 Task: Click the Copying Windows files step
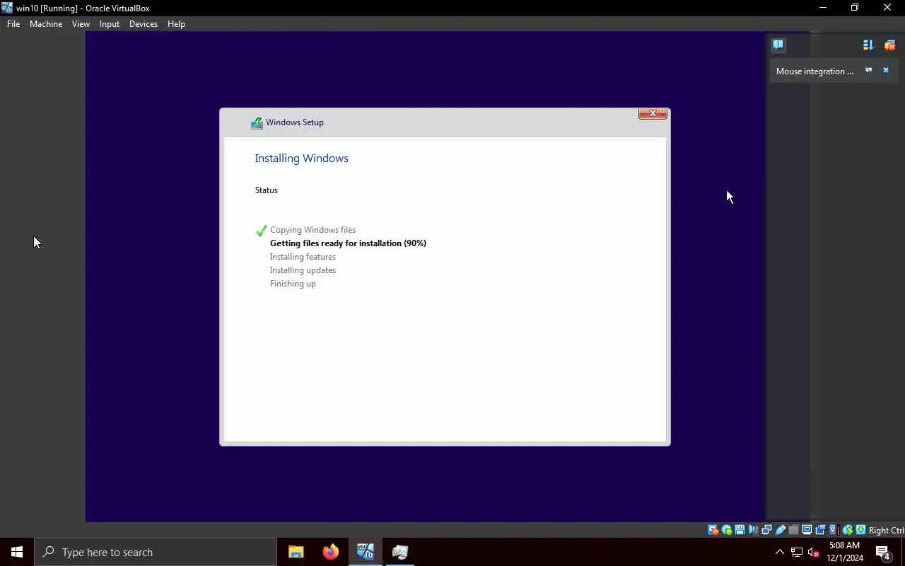pos(313,230)
